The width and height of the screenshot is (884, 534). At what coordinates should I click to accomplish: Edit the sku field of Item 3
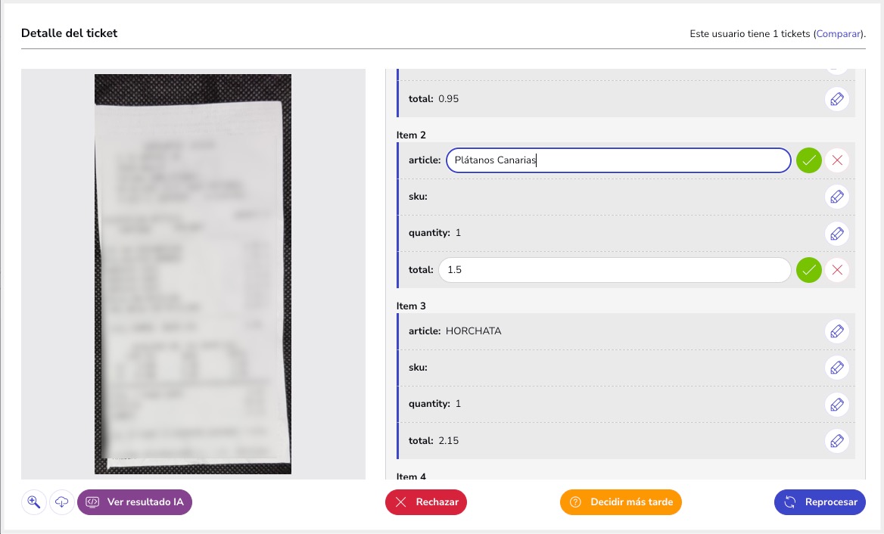click(x=836, y=368)
